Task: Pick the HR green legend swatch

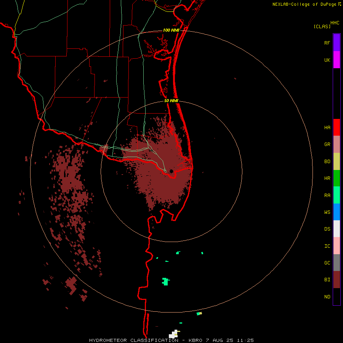Action: click(337, 178)
